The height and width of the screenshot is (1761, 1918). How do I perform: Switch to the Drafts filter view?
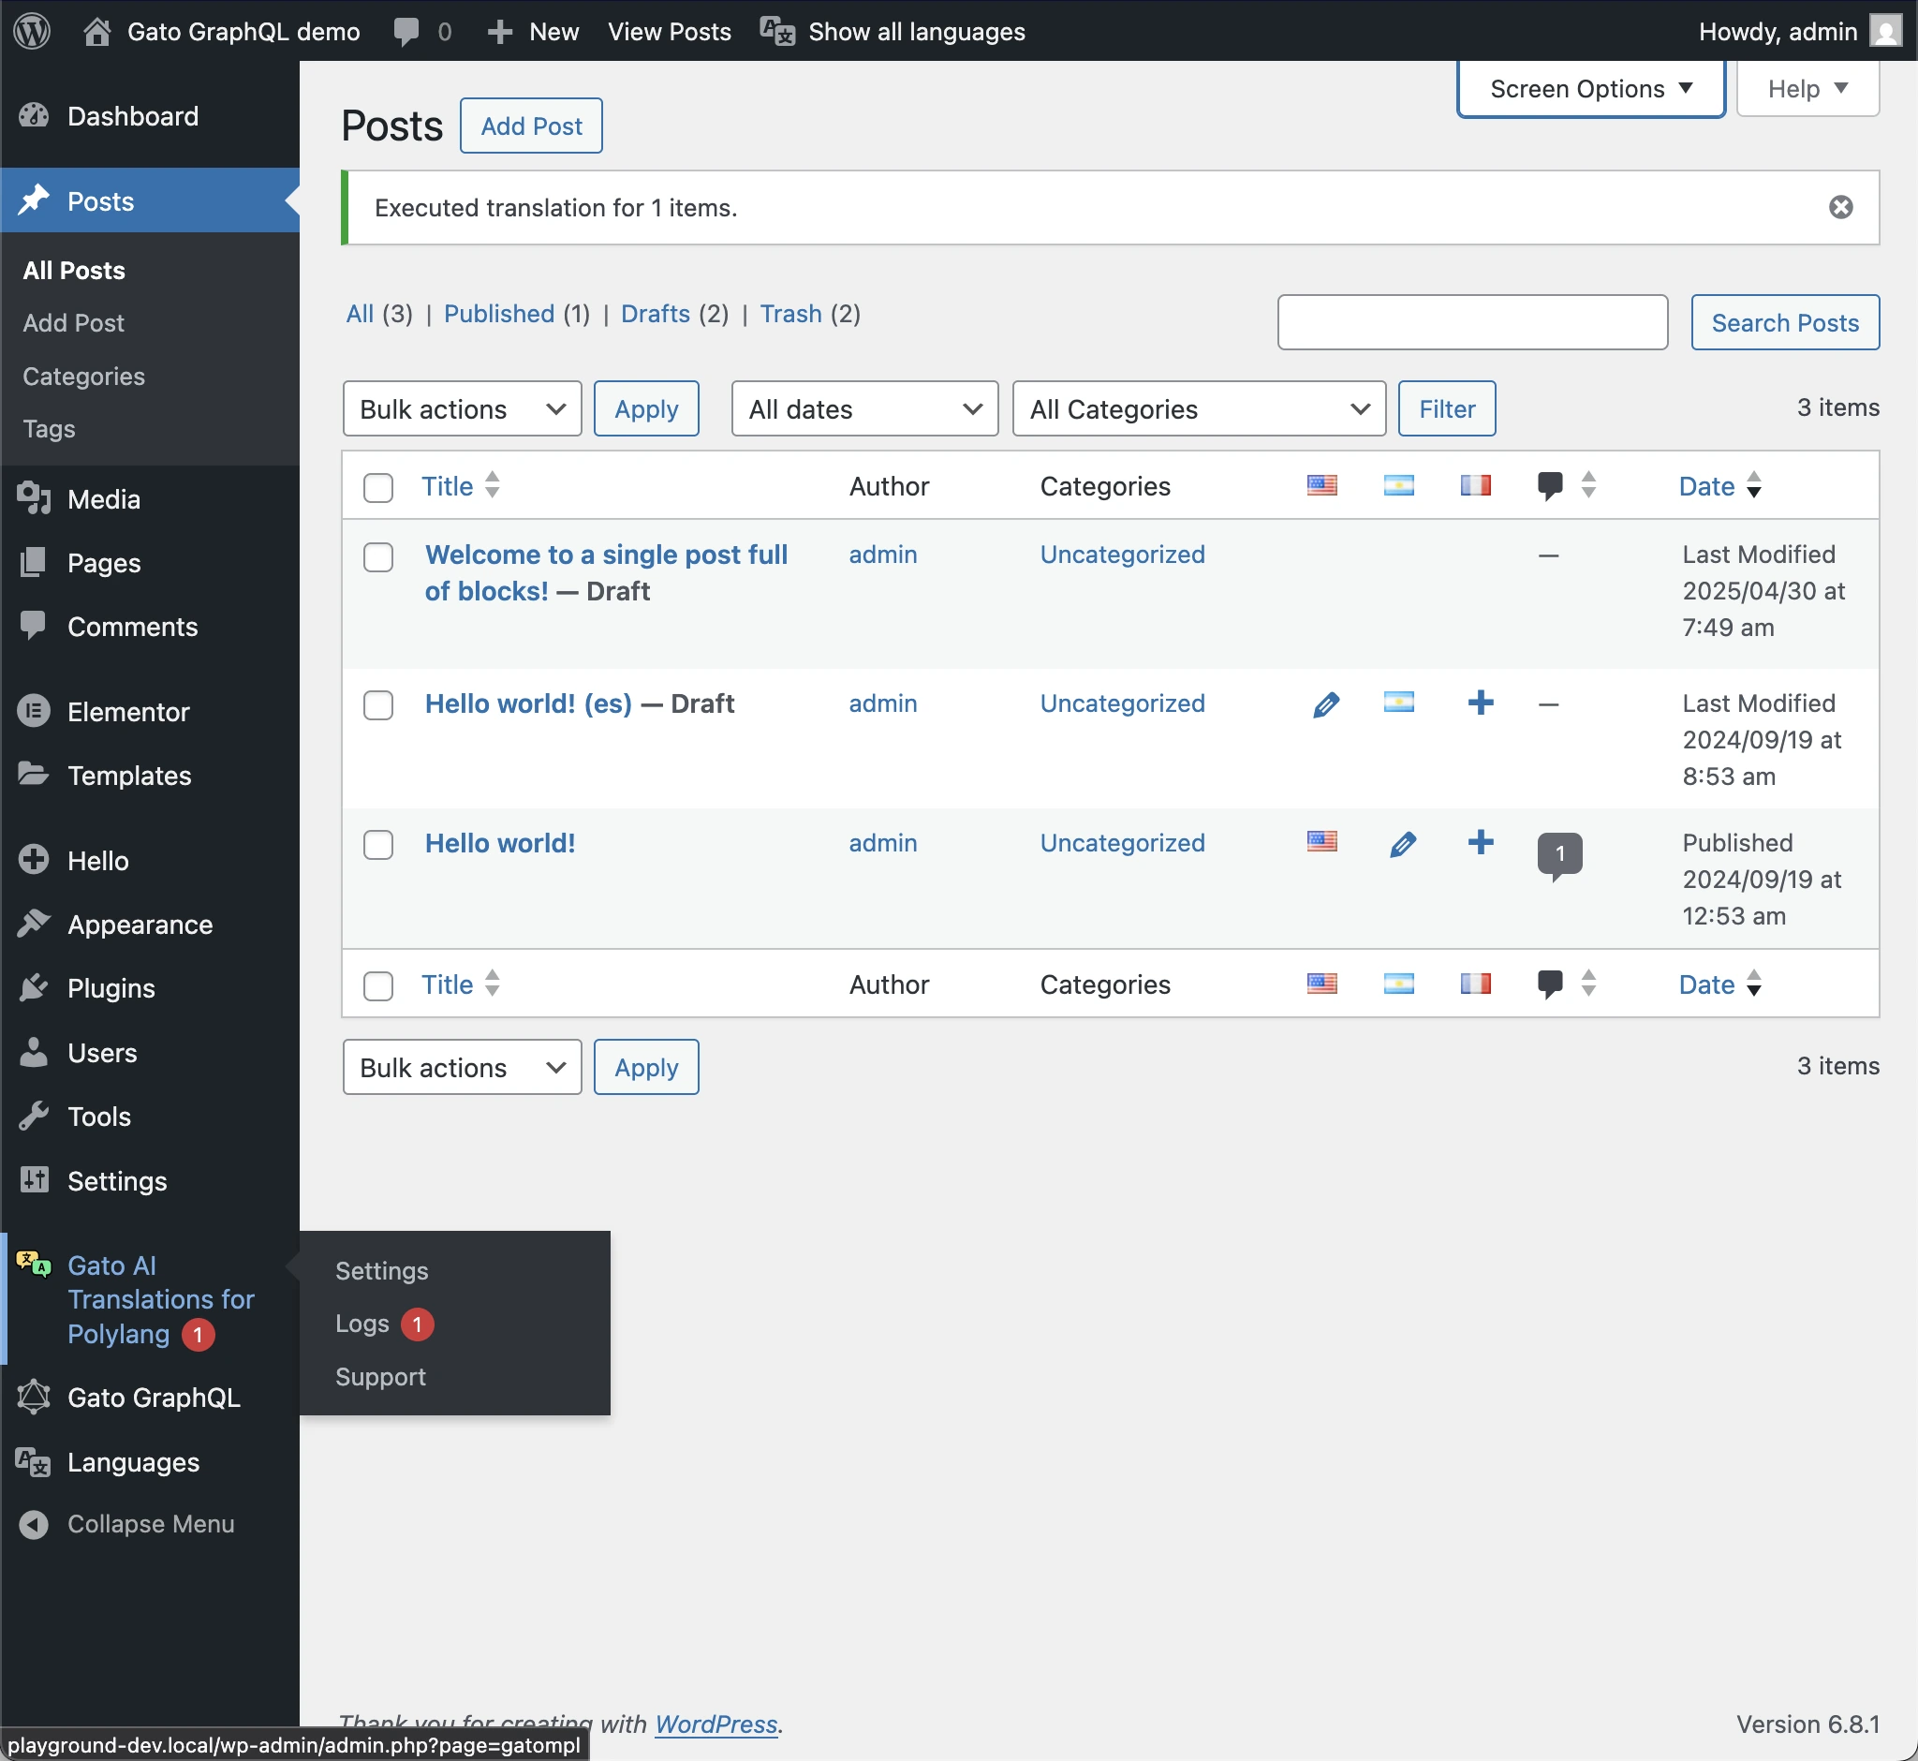point(656,314)
